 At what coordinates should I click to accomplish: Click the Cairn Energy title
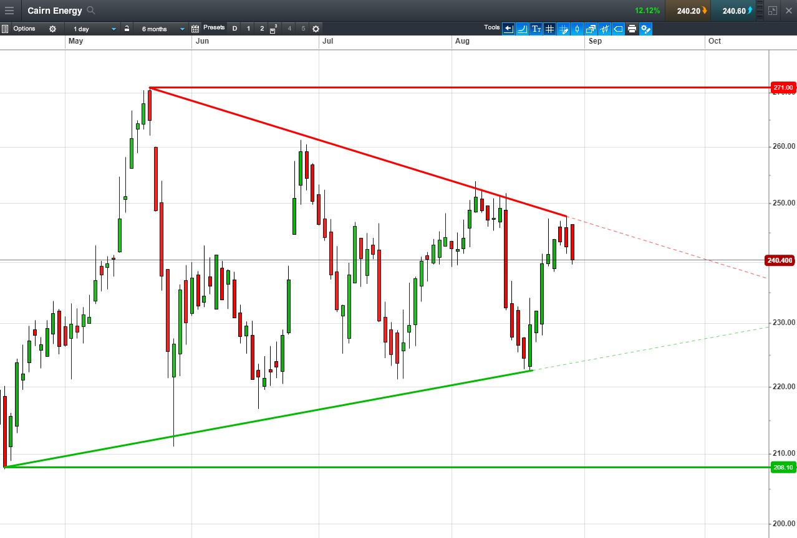coord(55,11)
